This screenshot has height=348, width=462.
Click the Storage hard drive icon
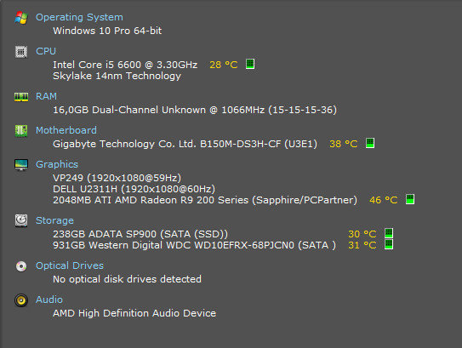tap(21, 220)
